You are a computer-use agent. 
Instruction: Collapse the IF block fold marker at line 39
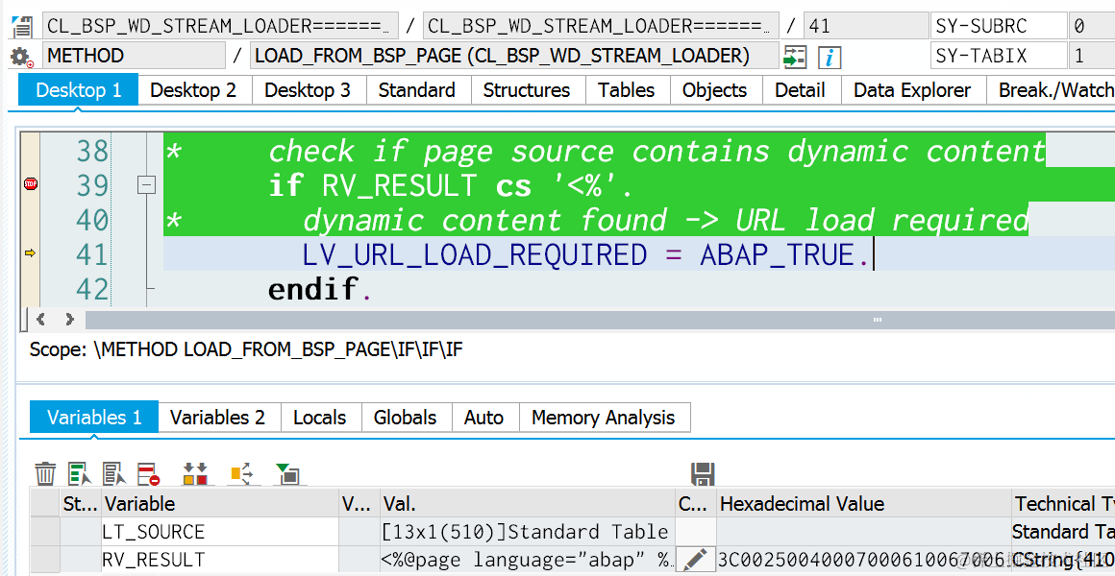click(146, 184)
